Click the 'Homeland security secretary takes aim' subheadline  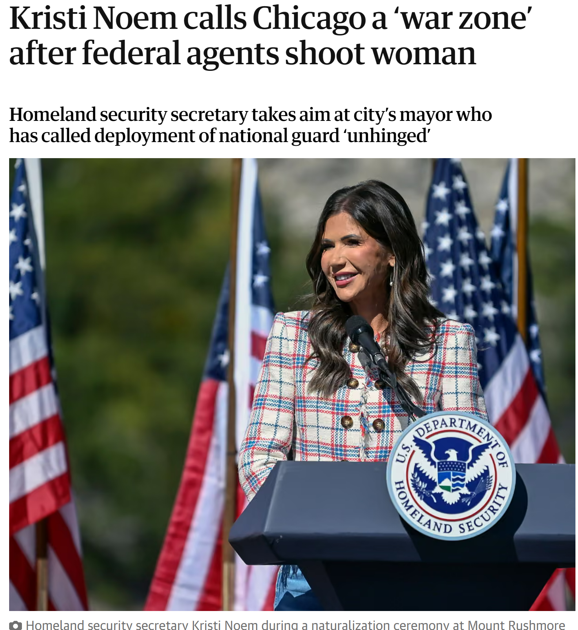point(251,125)
